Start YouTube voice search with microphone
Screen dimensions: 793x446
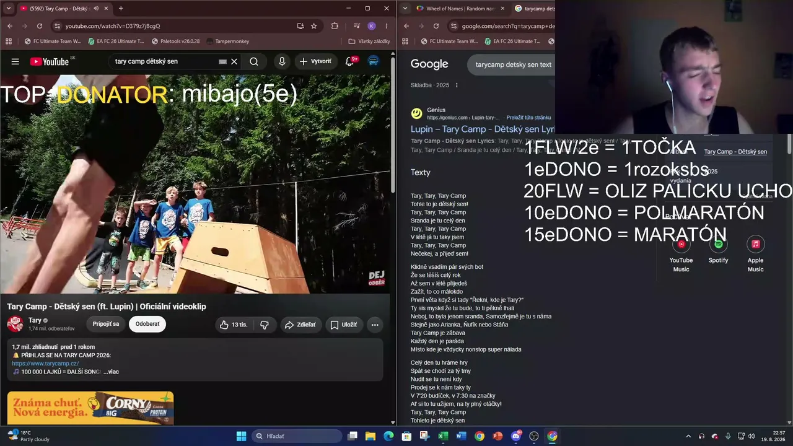point(282,61)
